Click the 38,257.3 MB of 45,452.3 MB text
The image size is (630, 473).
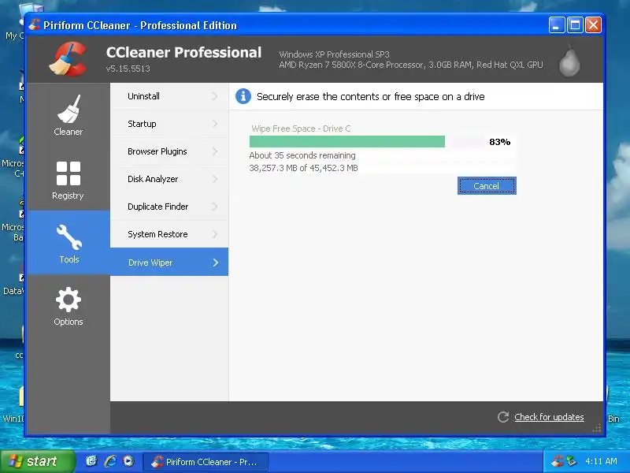click(x=303, y=168)
